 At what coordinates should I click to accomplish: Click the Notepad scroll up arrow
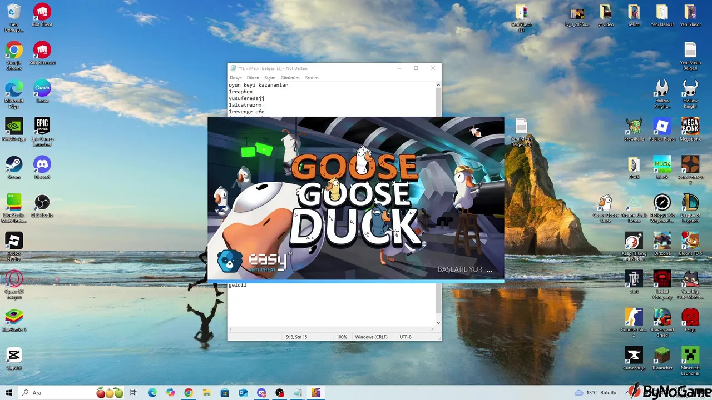point(438,85)
